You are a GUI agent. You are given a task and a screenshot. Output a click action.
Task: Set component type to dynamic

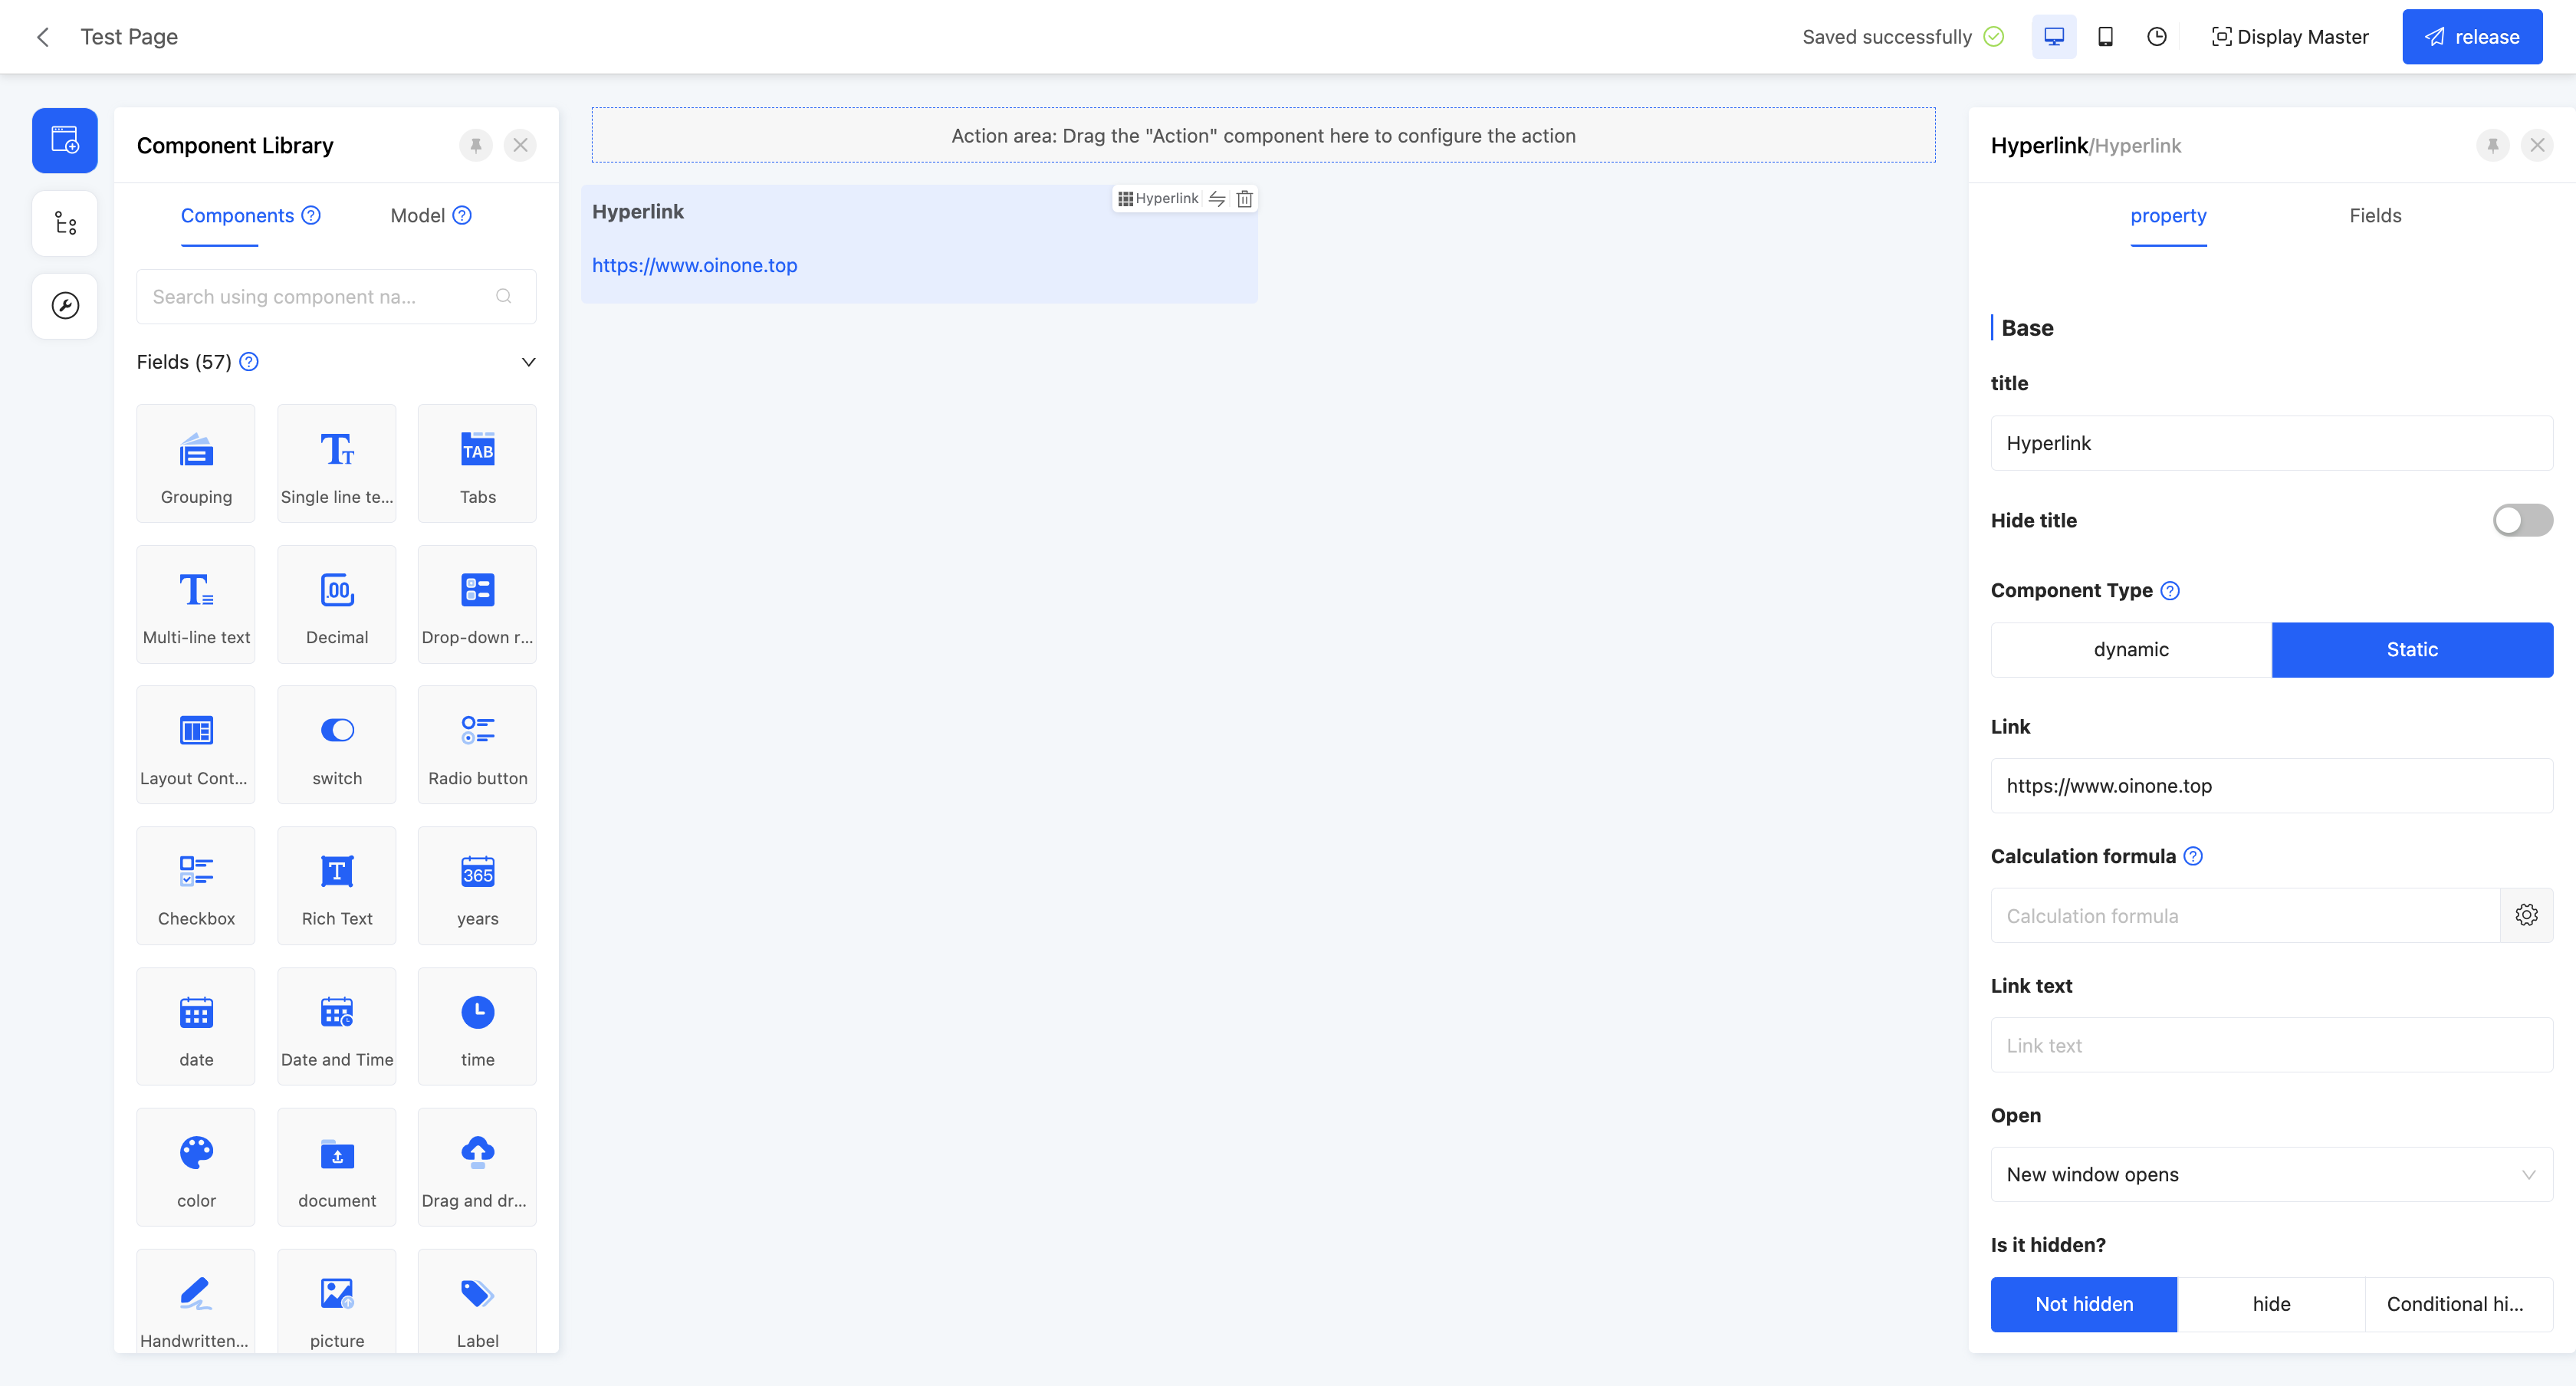coord(2131,650)
